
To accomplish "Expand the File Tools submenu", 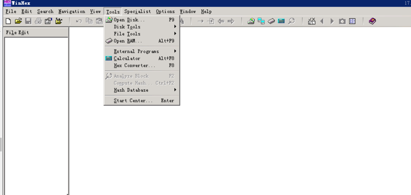I will (142, 34).
